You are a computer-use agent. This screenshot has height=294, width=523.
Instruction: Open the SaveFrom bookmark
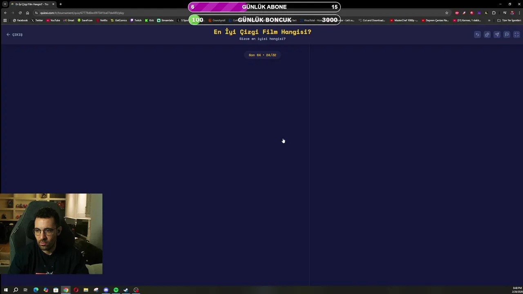coord(85,20)
